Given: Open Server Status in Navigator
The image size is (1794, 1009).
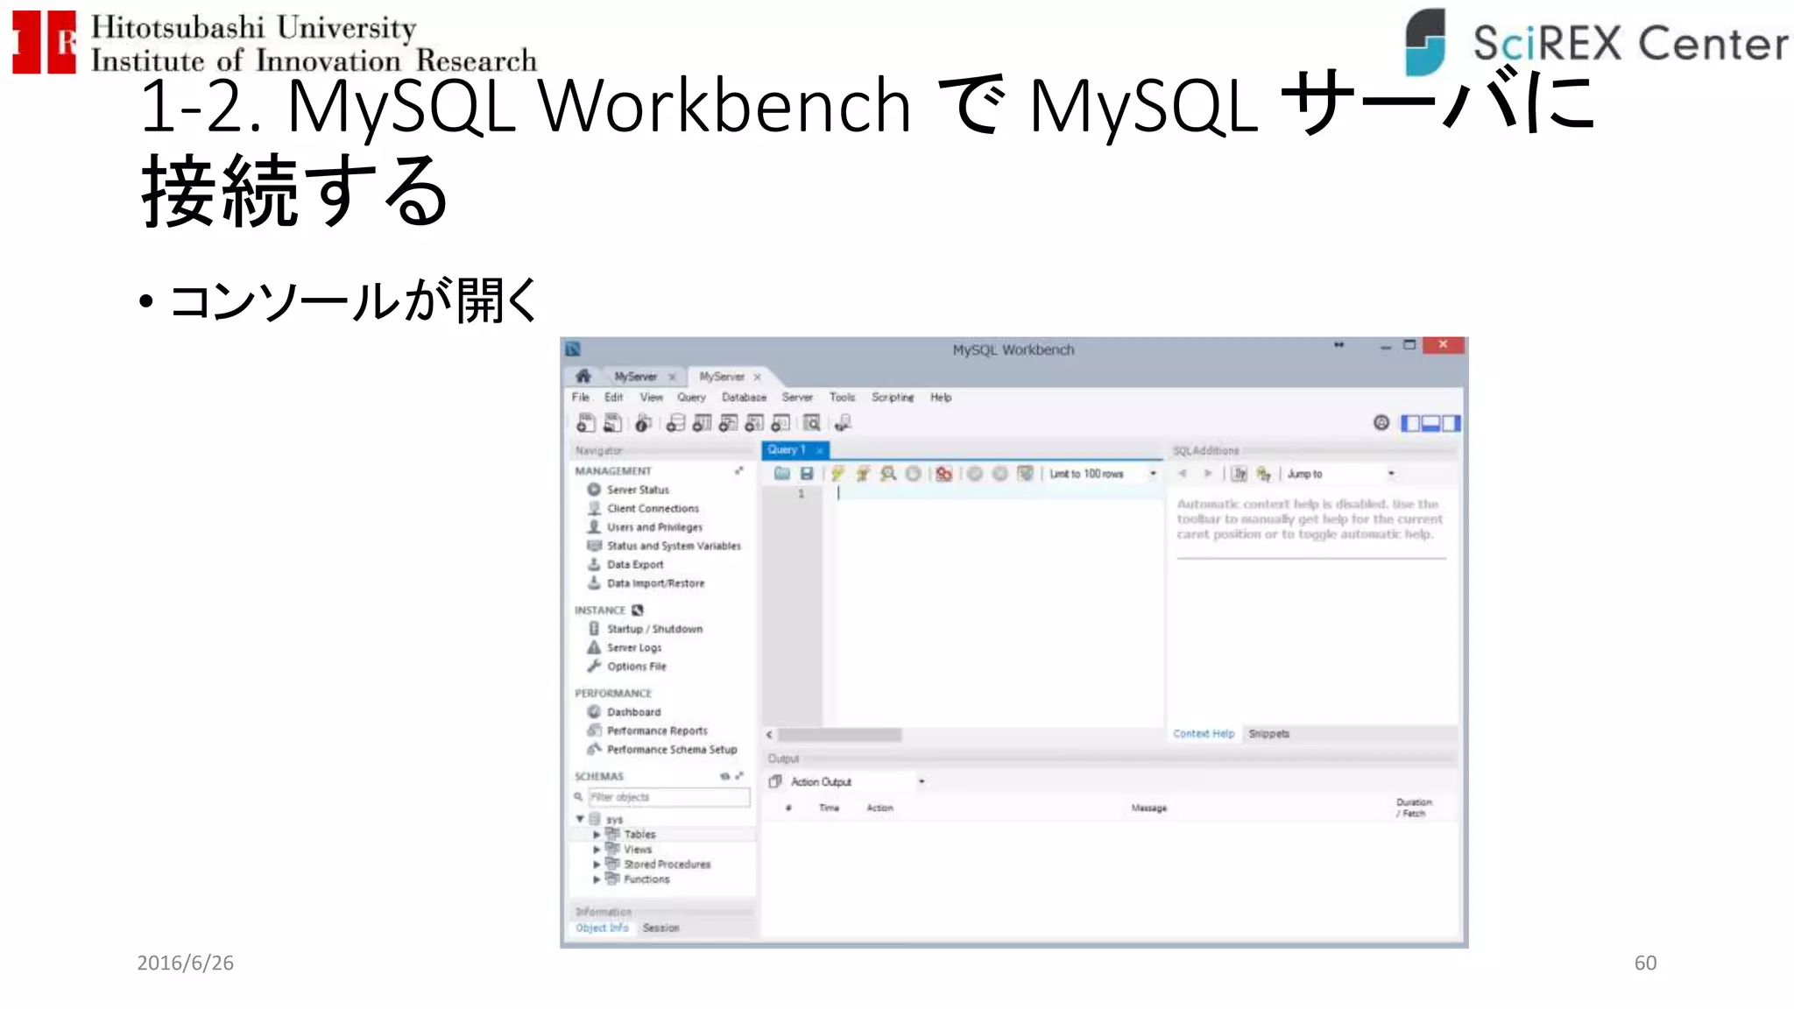Looking at the screenshot, I should pos(638,490).
